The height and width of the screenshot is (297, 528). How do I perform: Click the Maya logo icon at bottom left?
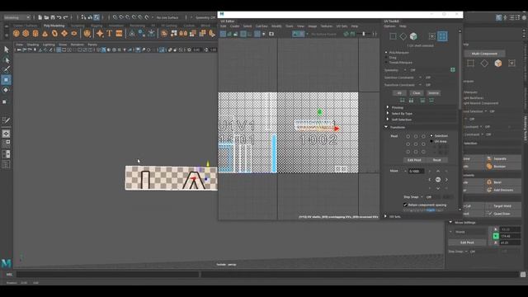pos(6,263)
